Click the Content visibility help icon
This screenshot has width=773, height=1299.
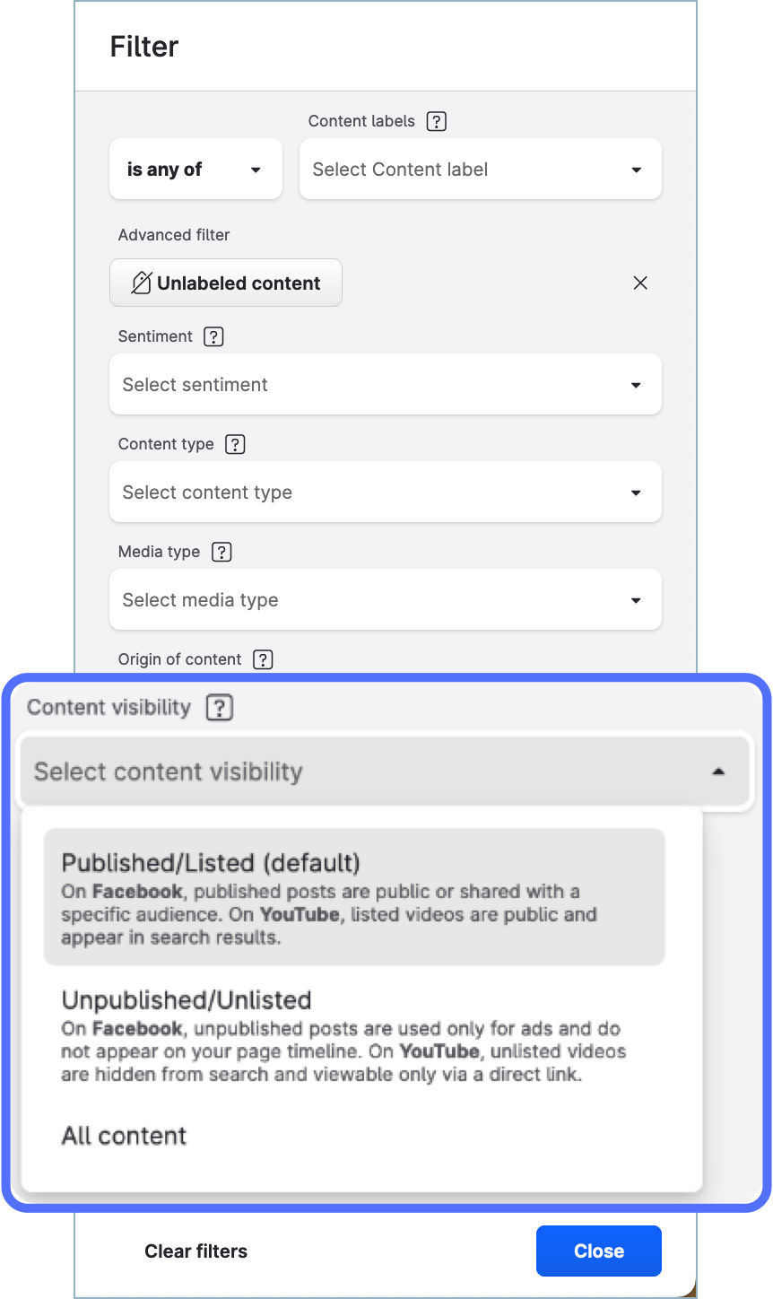click(219, 708)
